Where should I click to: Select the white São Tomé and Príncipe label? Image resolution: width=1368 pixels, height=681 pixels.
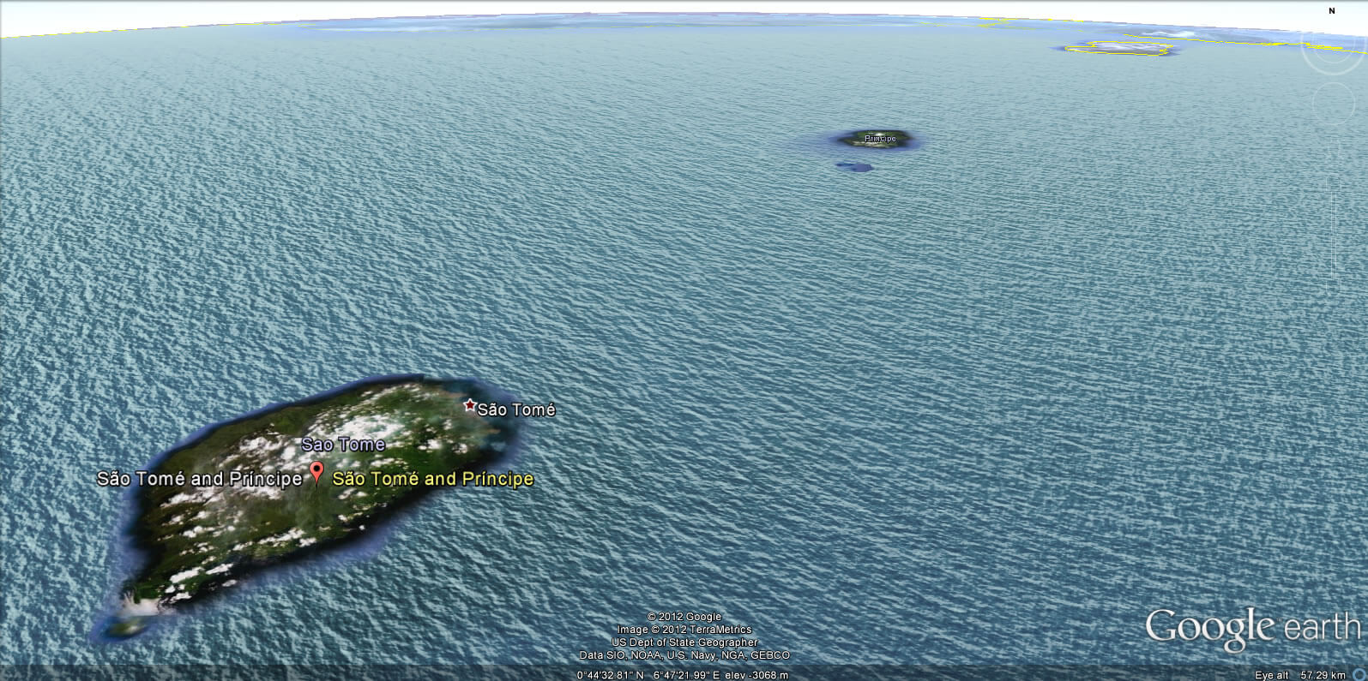coord(199,479)
